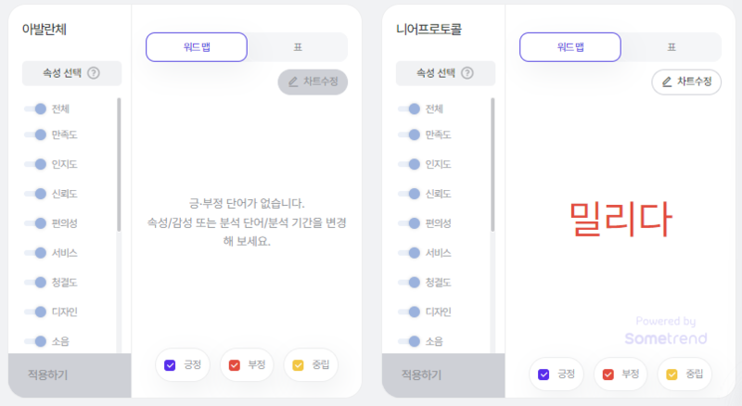
Task: Click 아발란체 attribute list scrollbar
Action: click(x=119, y=165)
